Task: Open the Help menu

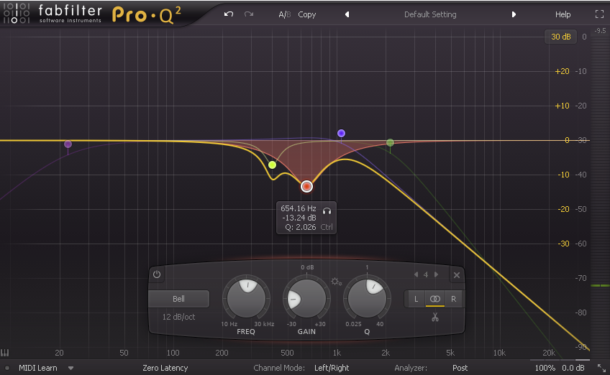Action: click(563, 14)
